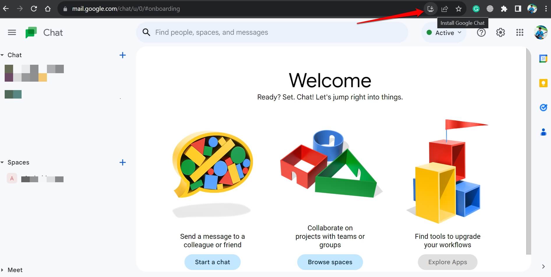Open the Help question mark
This screenshot has height=277, width=551.
click(x=481, y=32)
